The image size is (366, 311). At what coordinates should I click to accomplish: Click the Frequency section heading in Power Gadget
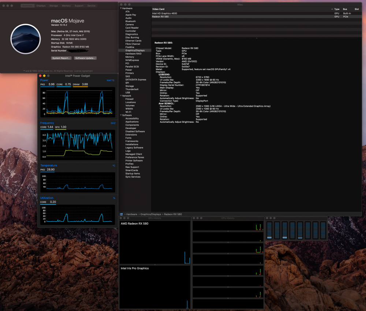point(47,123)
